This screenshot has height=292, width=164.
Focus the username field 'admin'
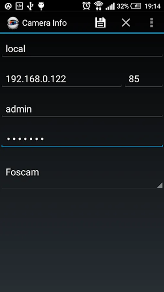(x=82, y=109)
